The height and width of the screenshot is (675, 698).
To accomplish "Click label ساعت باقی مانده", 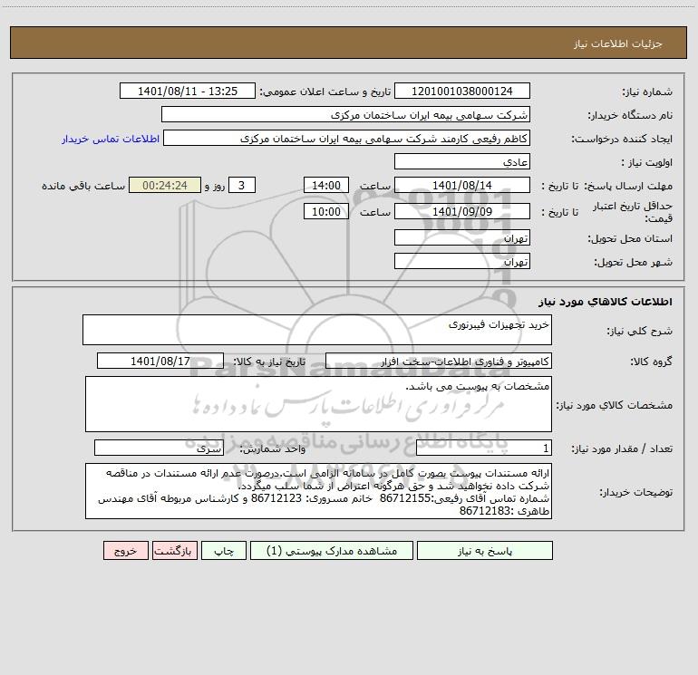I will point(83,186).
